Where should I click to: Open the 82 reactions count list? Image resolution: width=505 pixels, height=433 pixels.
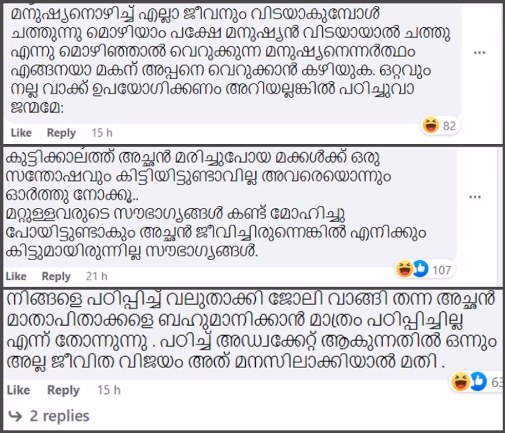tap(449, 126)
